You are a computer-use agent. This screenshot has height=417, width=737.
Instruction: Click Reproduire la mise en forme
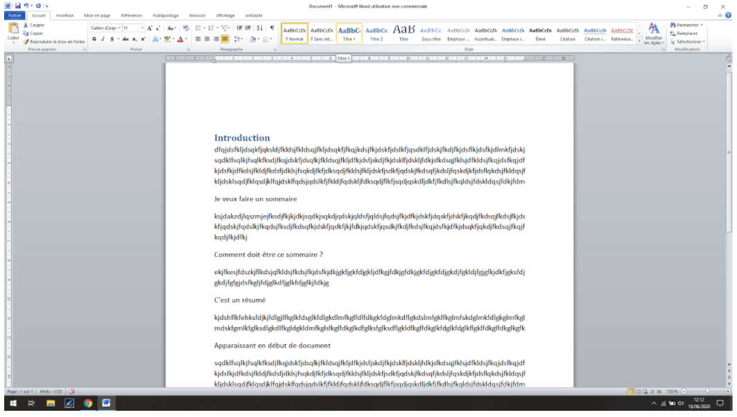pos(54,42)
